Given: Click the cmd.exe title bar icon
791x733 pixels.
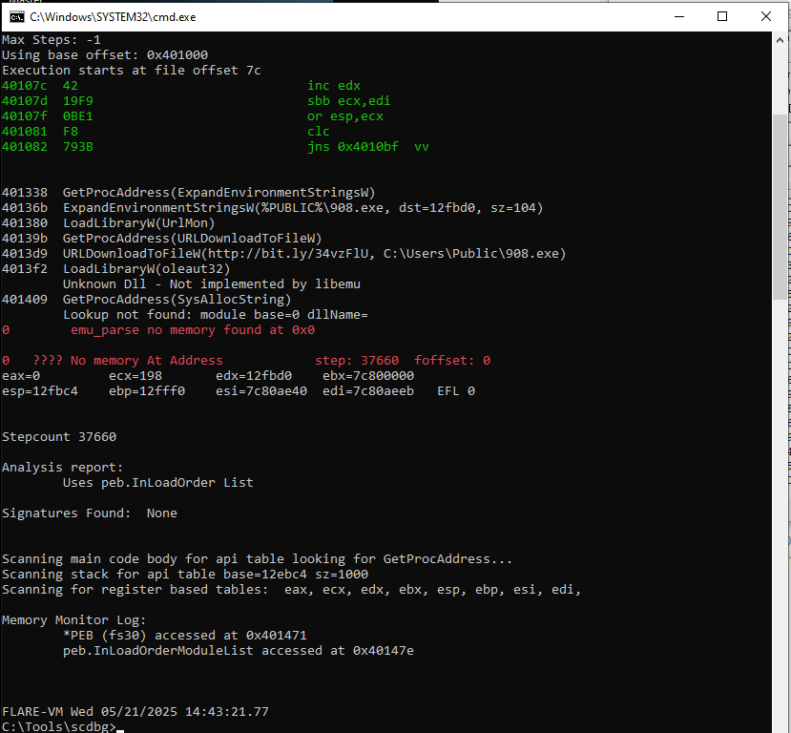Looking at the screenshot, I should (16, 17).
